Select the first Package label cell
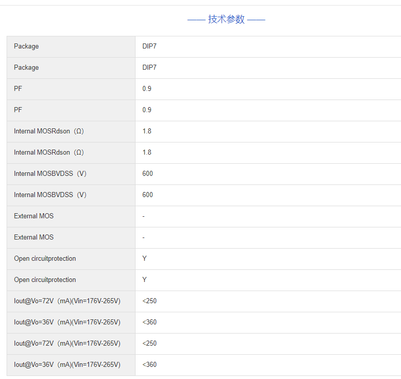Viewport: 401px width, 379px height. click(x=26, y=46)
